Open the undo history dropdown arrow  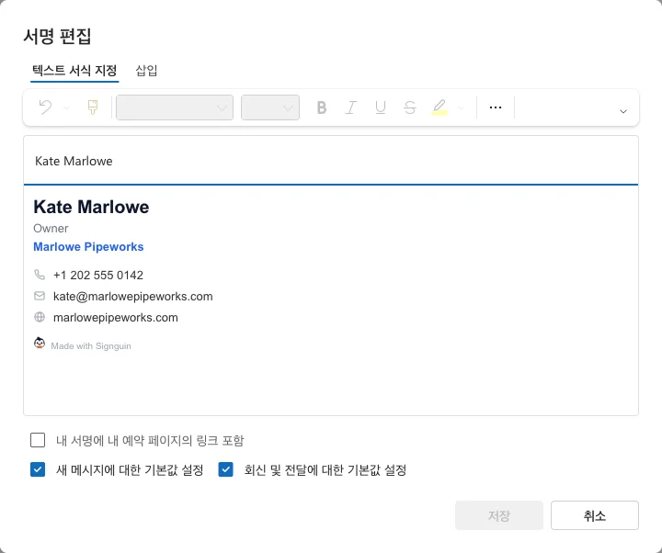coord(67,108)
